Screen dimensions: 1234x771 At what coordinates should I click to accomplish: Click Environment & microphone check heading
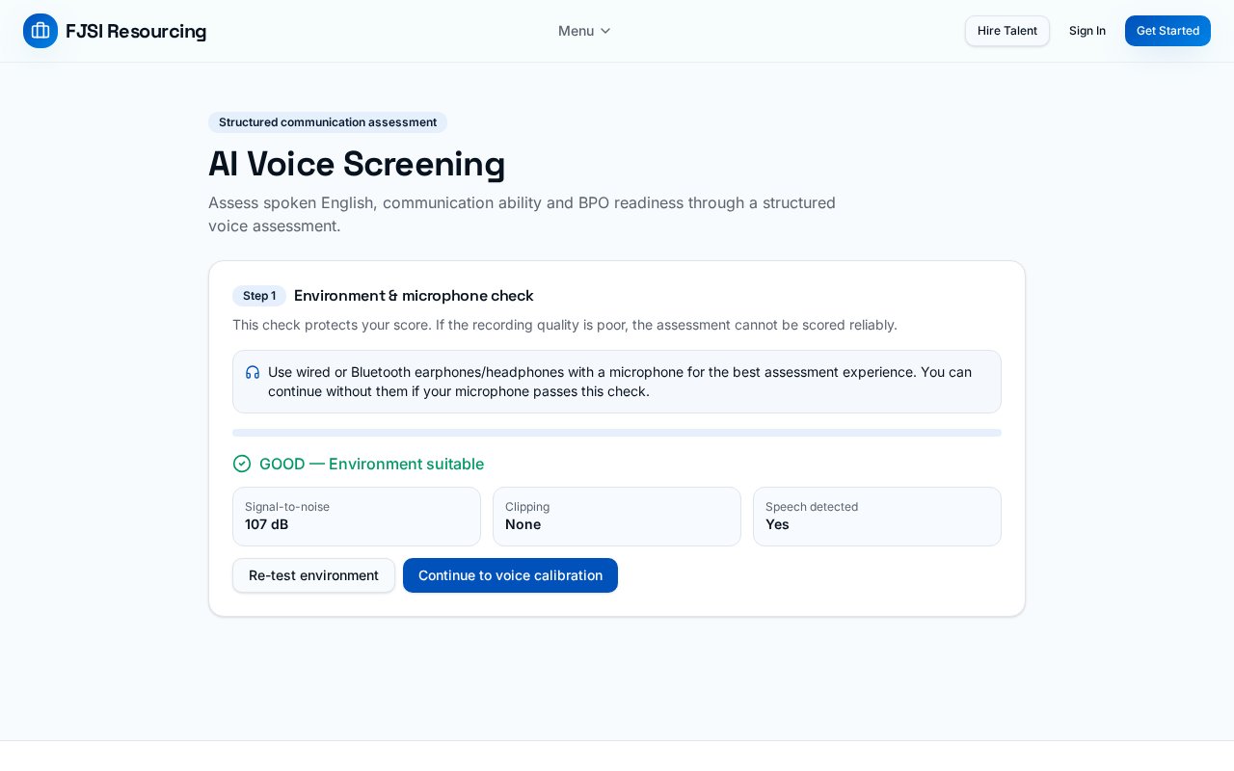click(x=414, y=296)
